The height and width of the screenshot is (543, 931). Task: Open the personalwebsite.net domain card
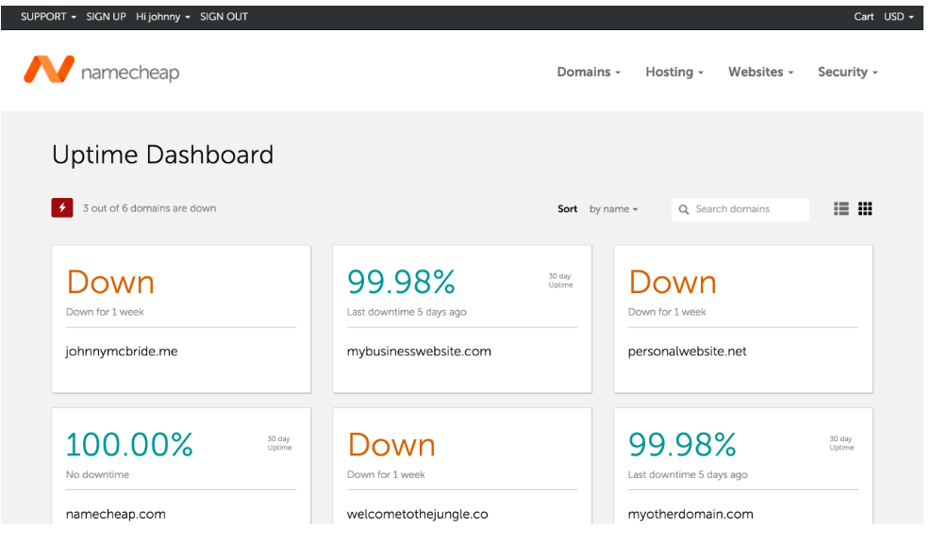743,319
